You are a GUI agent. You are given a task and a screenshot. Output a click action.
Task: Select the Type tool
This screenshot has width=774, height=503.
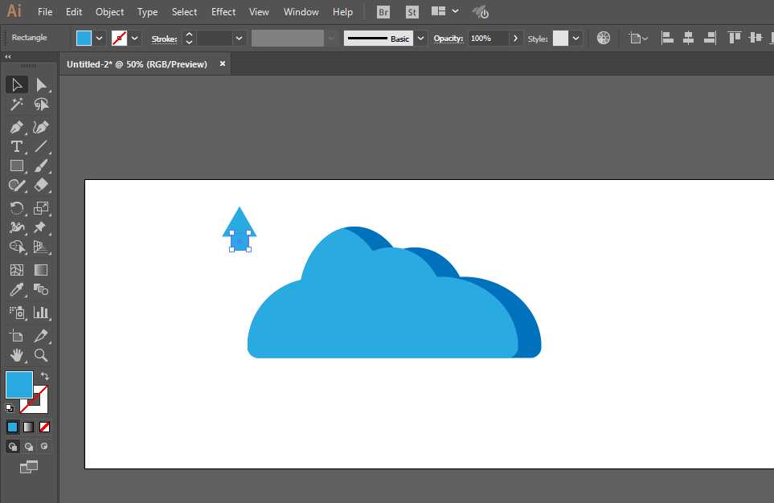click(16, 146)
